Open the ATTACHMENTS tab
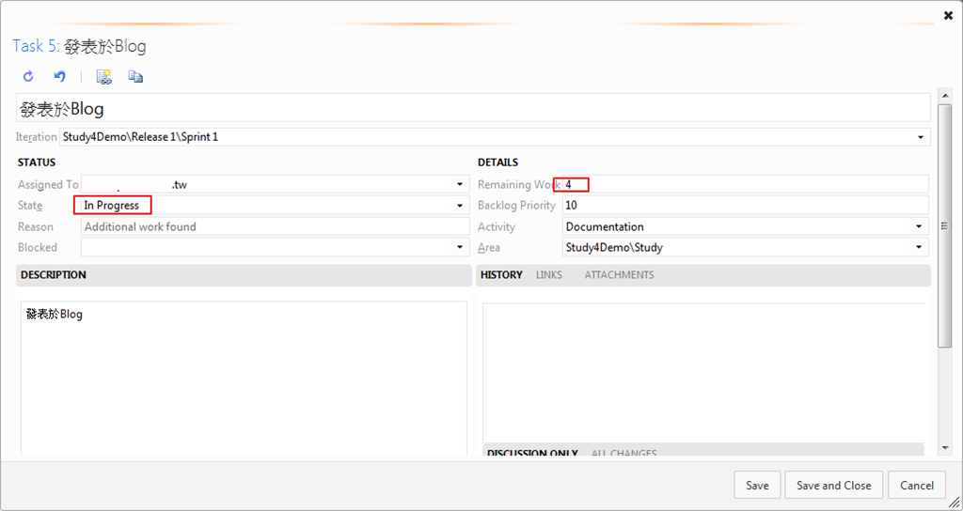This screenshot has width=963, height=511. point(619,275)
